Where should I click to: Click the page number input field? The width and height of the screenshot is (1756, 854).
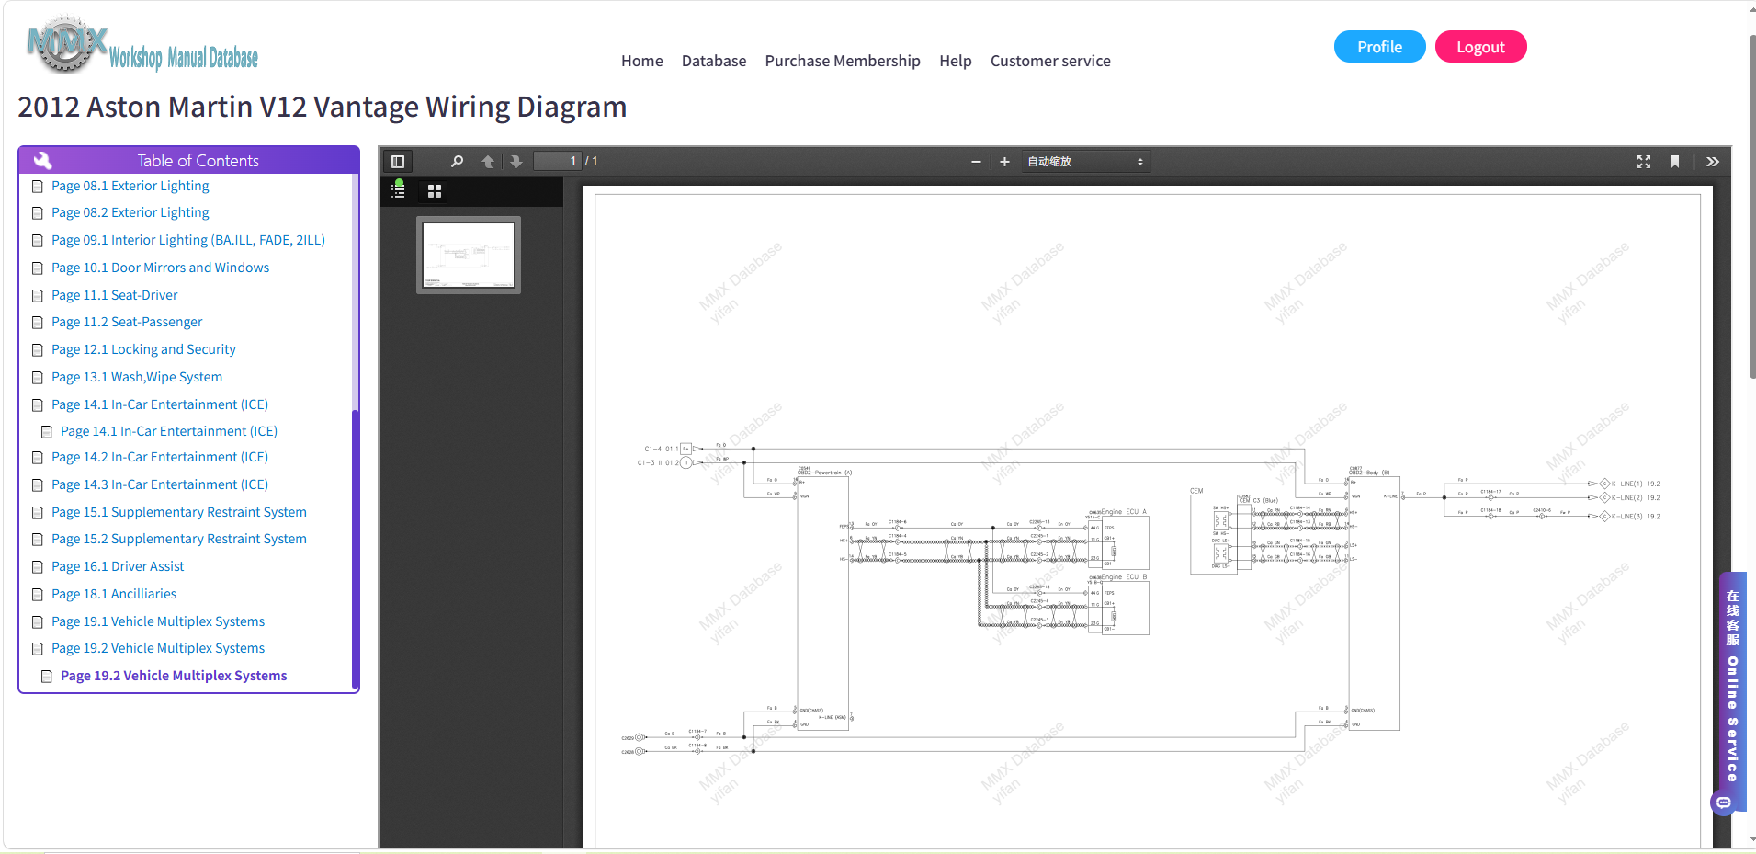click(557, 161)
